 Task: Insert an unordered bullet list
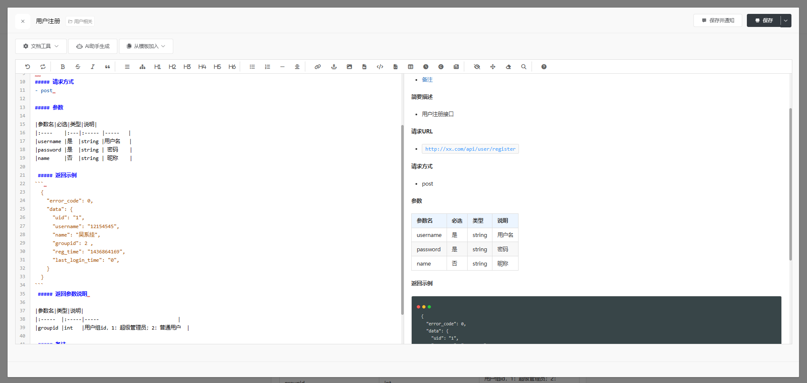pos(252,67)
